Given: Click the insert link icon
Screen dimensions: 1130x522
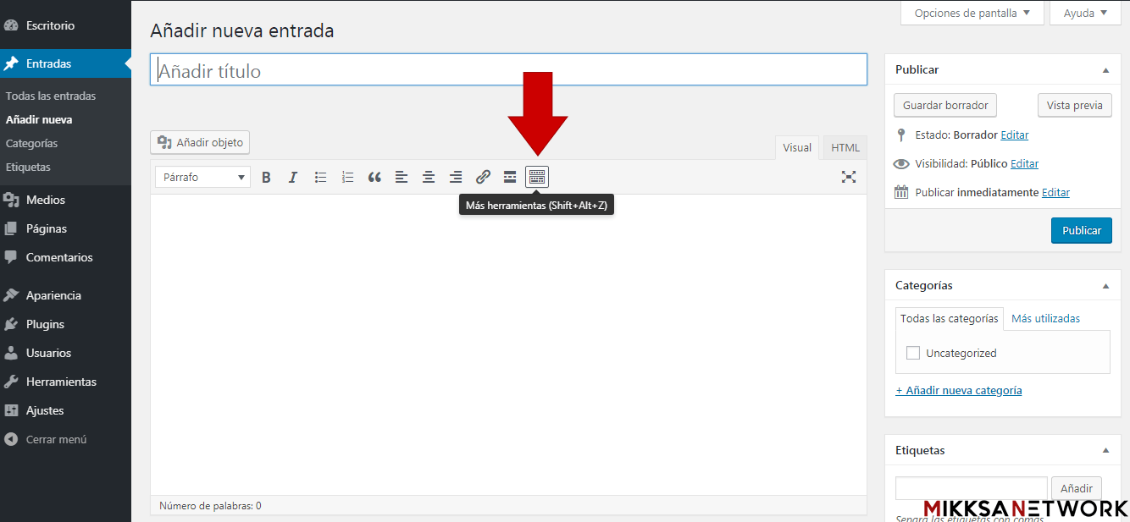Looking at the screenshot, I should 483,177.
